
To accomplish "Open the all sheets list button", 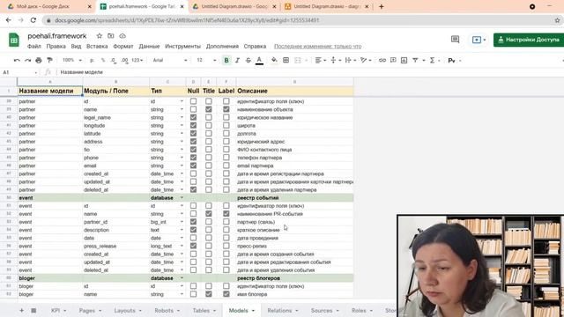I will pyautogui.click(x=33, y=311).
